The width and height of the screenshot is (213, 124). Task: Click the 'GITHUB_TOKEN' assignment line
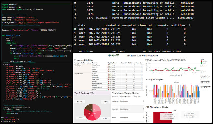pyautogui.click(x=31, y=22)
